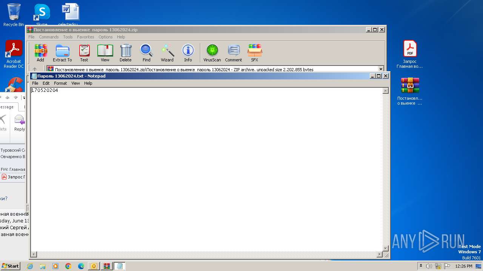Screen dimensions: 483x271
Task: Open the View tool in WinRAR
Action: (105, 53)
